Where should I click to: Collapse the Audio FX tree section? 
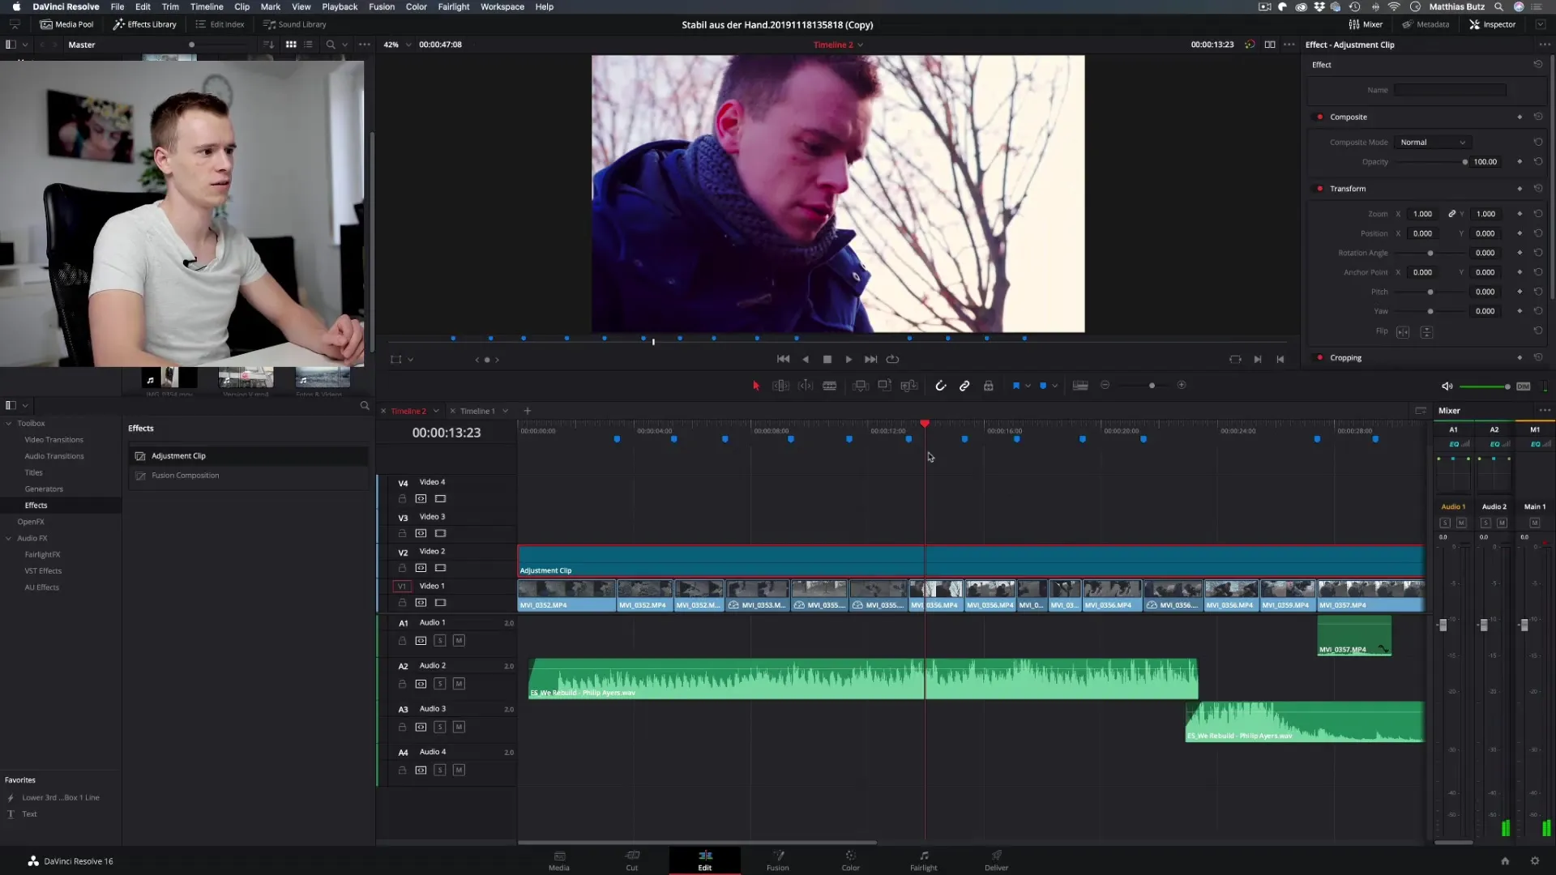coord(9,539)
